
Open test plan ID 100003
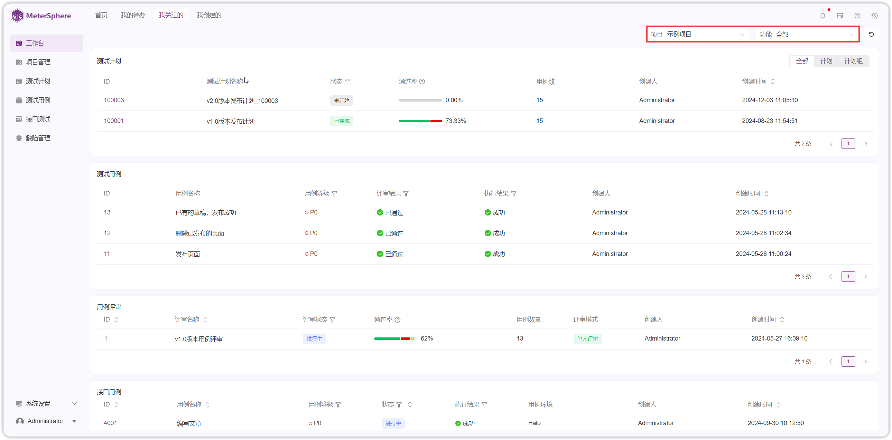point(114,100)
